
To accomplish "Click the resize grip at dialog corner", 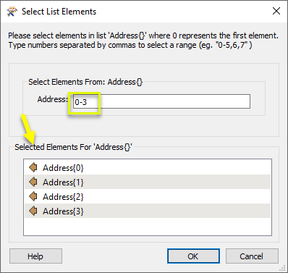I will (283, 269).
